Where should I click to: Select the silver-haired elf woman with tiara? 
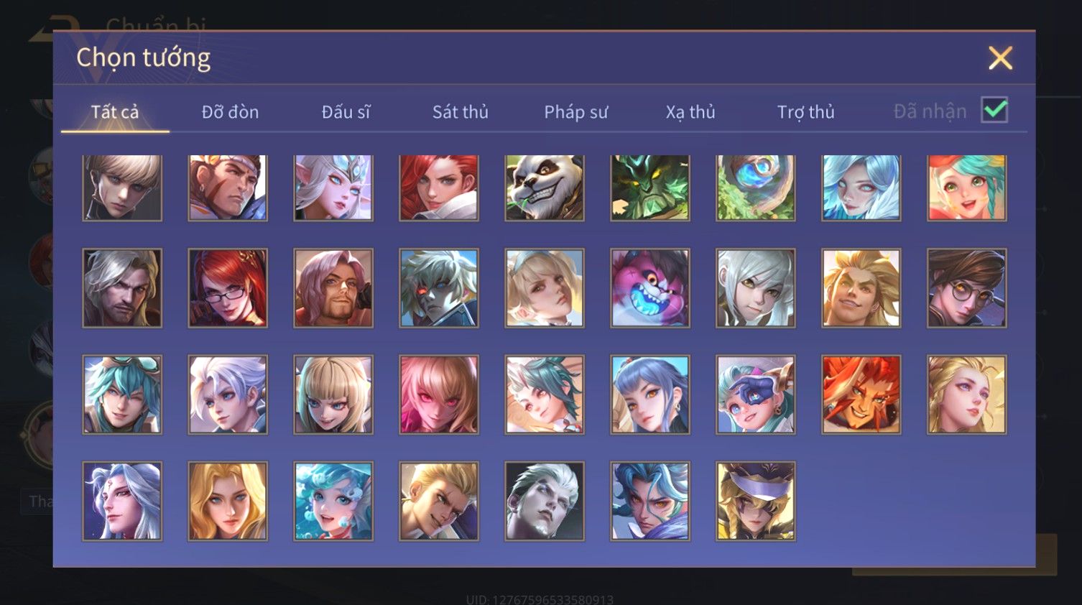coord(333,188)
